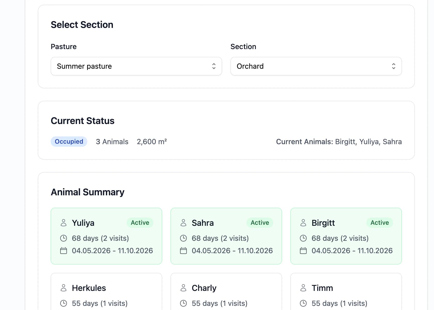Click the clock icon in Timm's card
This screenshot has width=434, height=310.
(303, 303)
